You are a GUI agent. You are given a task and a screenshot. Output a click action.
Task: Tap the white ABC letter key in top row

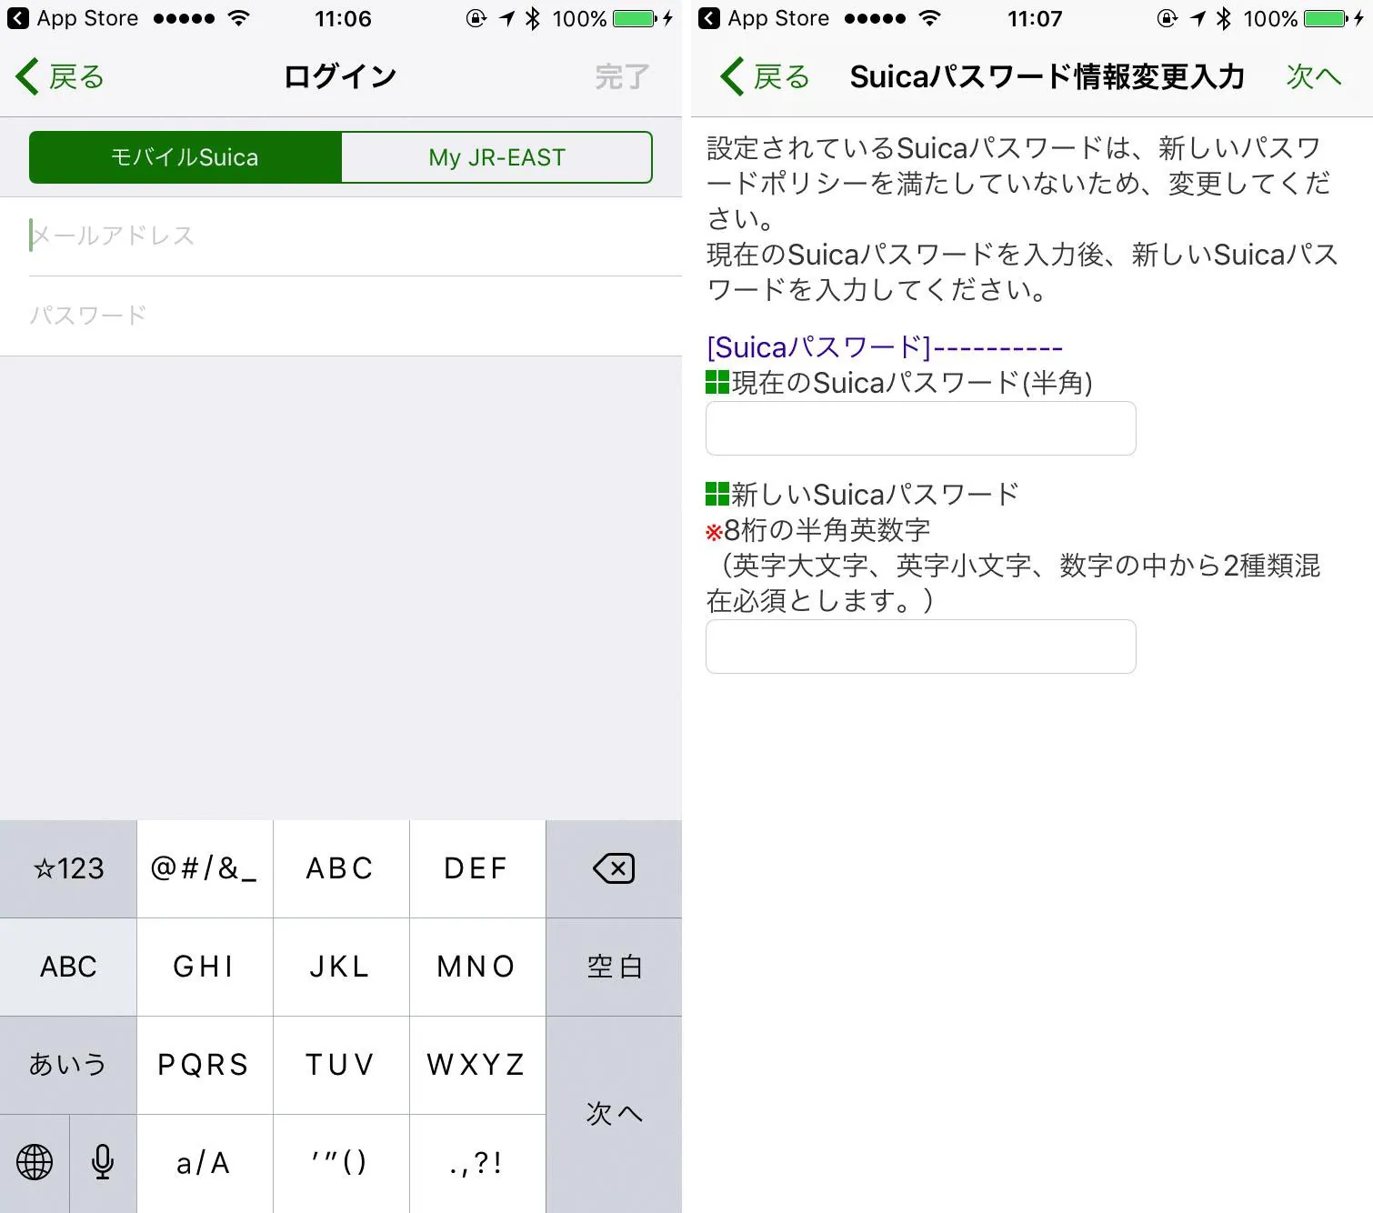coord(341,868)
